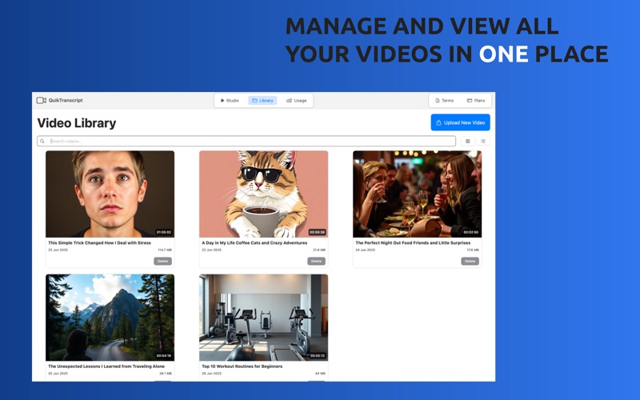This screenshot has height=400, width=640.
Task: Click title 'The Perfect Night Out Food Friends and Little Surprises'
Action: [x=413, y=243]
